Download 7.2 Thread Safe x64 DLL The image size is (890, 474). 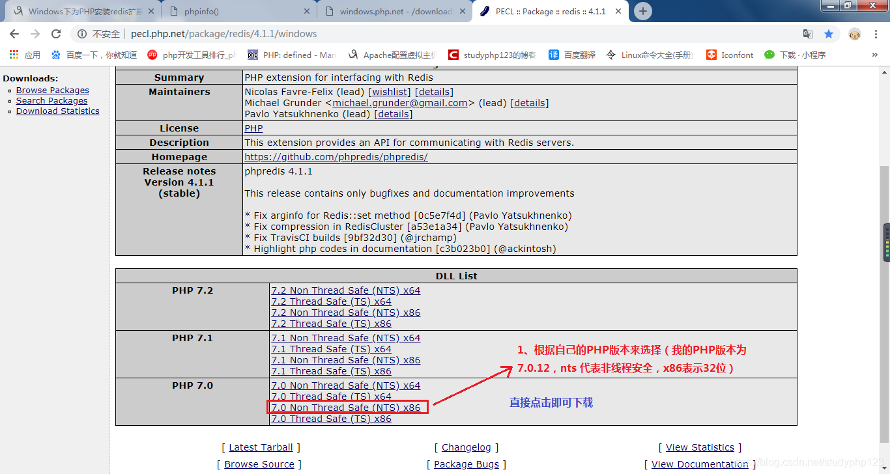tap(332, 301)
